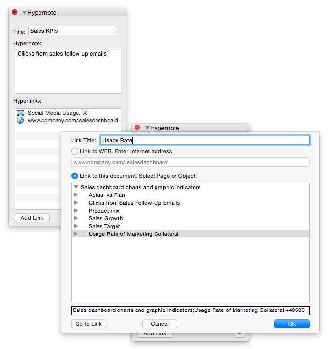Focus the Link Title field
This screenshot has height=349, width=331.
click(205, 140)
